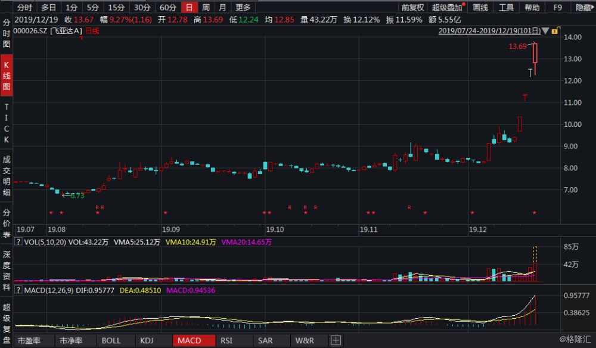The image size is (596, 348).
Task: Click the plus icon to add indicator tab
Action: click(336, 340)
